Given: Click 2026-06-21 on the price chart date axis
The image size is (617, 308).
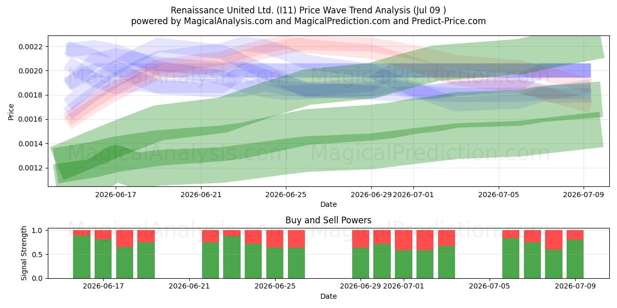Looking at the screenshot, I should 201,195.
